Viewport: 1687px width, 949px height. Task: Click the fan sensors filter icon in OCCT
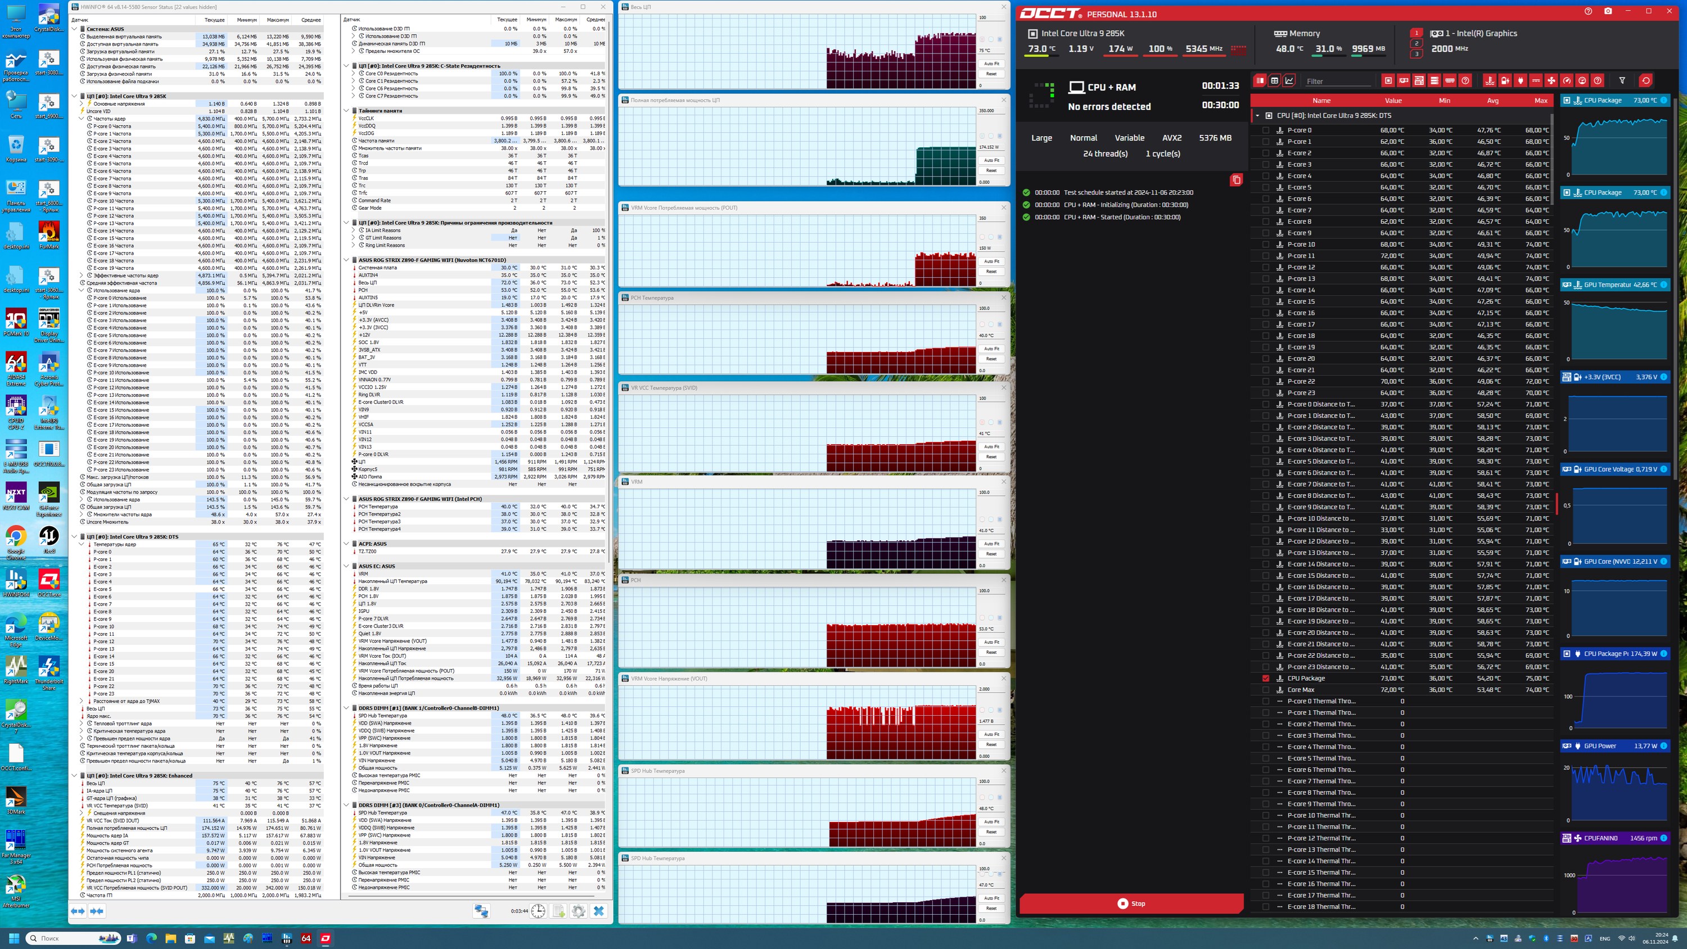(1551, 80)
